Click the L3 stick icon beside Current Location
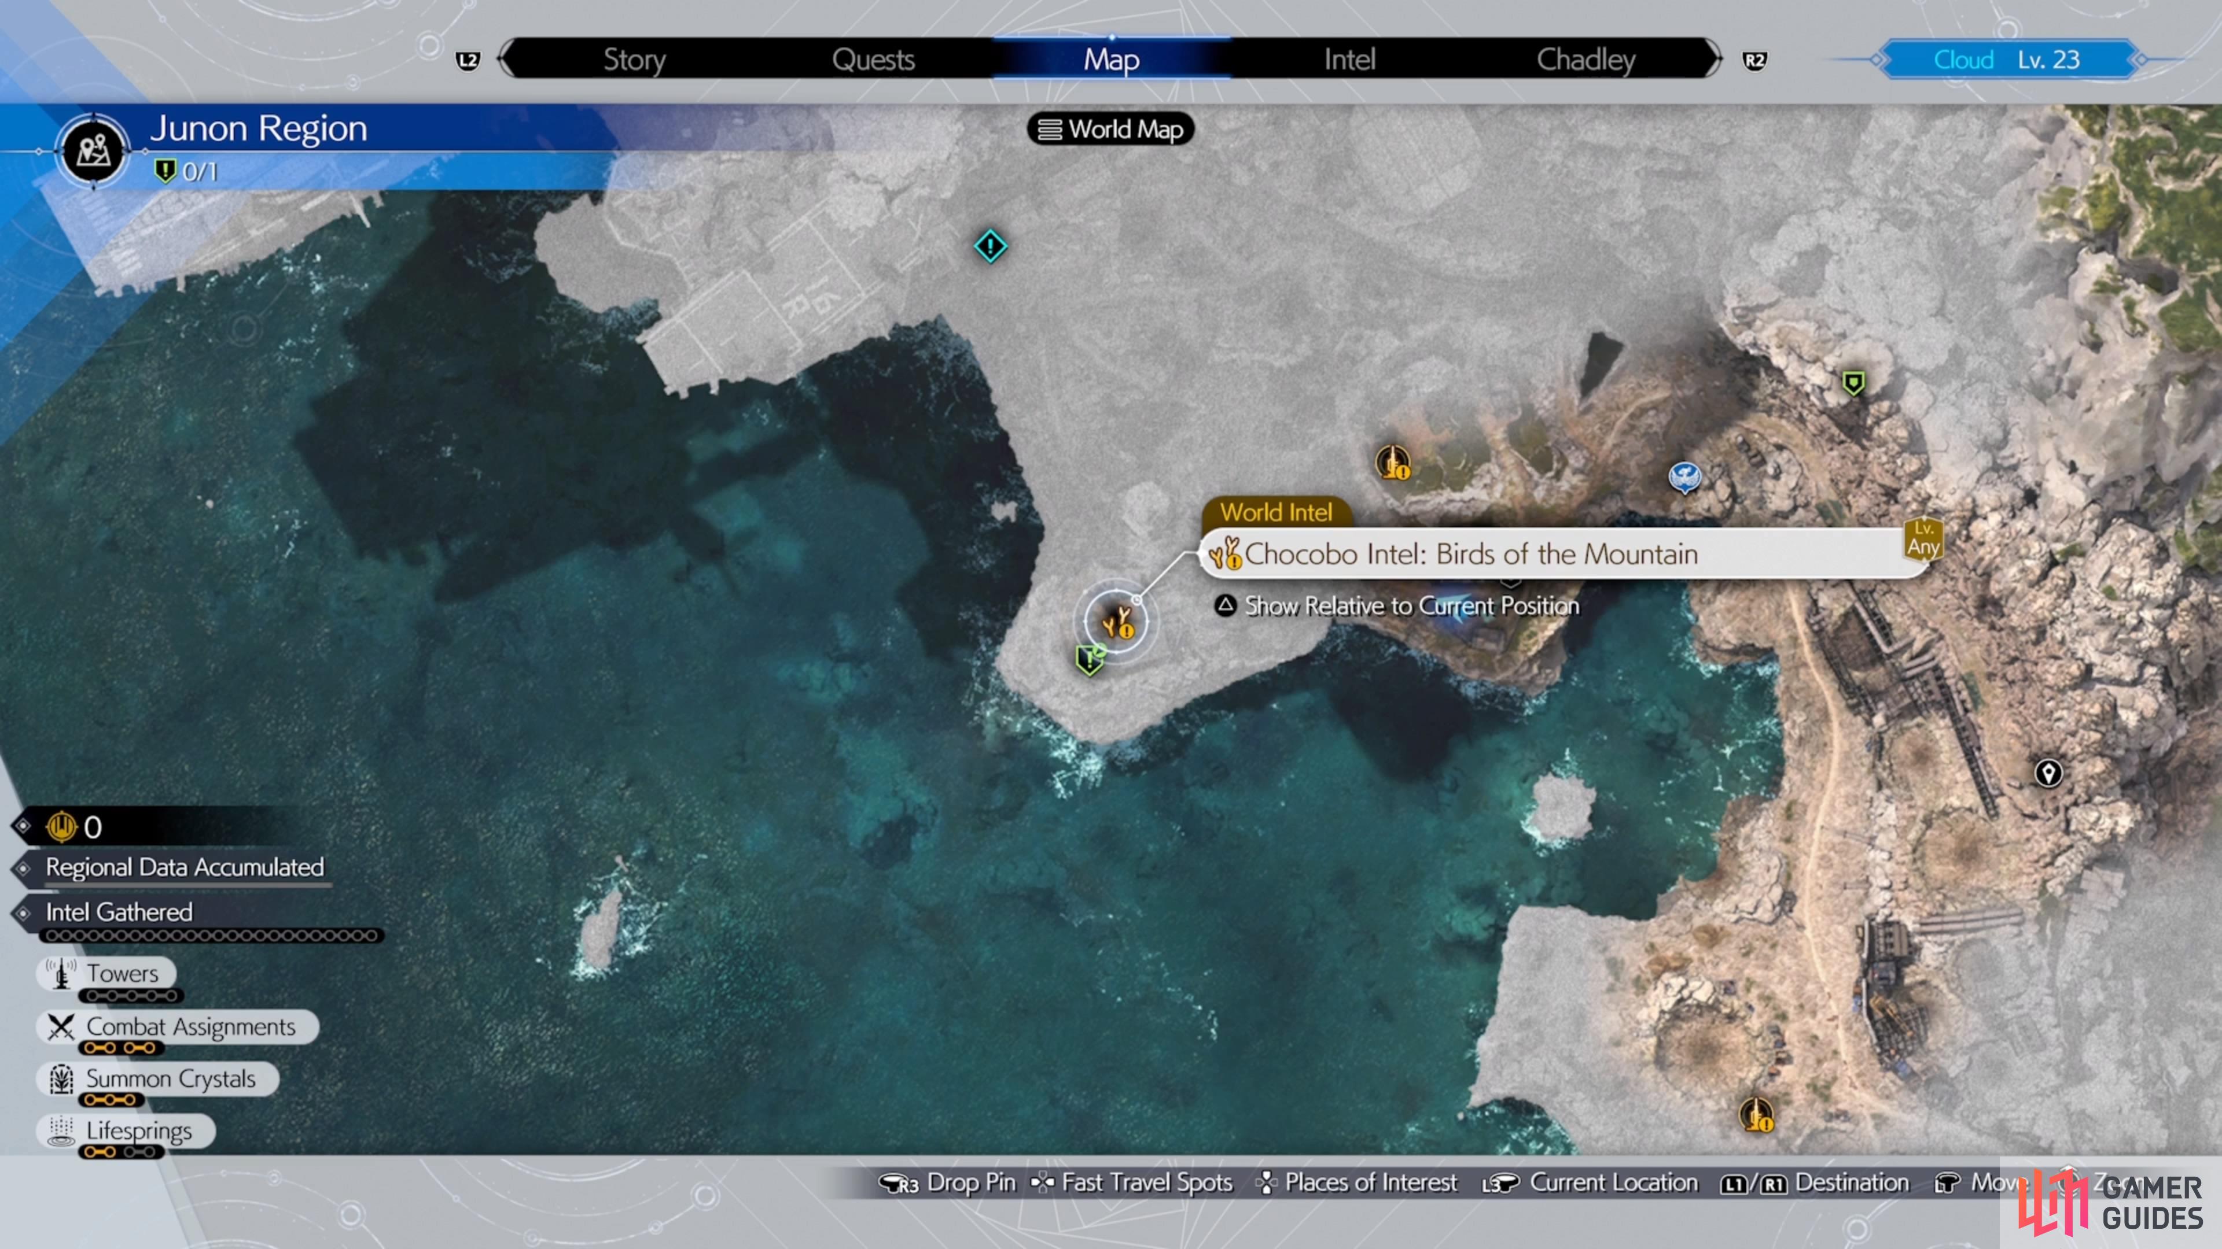The width and height of the screenshot is (2222, 1249). click(x=1501, y=1184)
